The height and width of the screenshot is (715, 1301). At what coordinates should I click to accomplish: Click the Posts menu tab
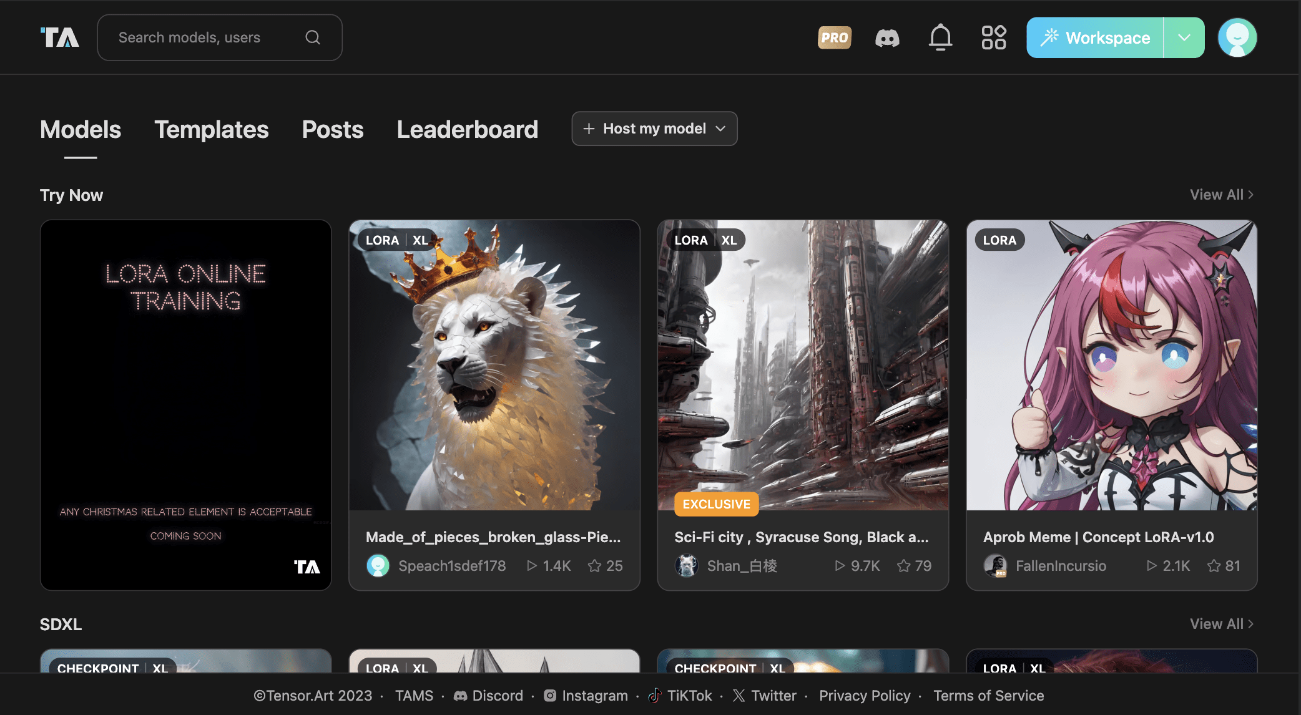(332, 128)
